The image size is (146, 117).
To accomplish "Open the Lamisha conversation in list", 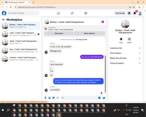I will point(20,59).
